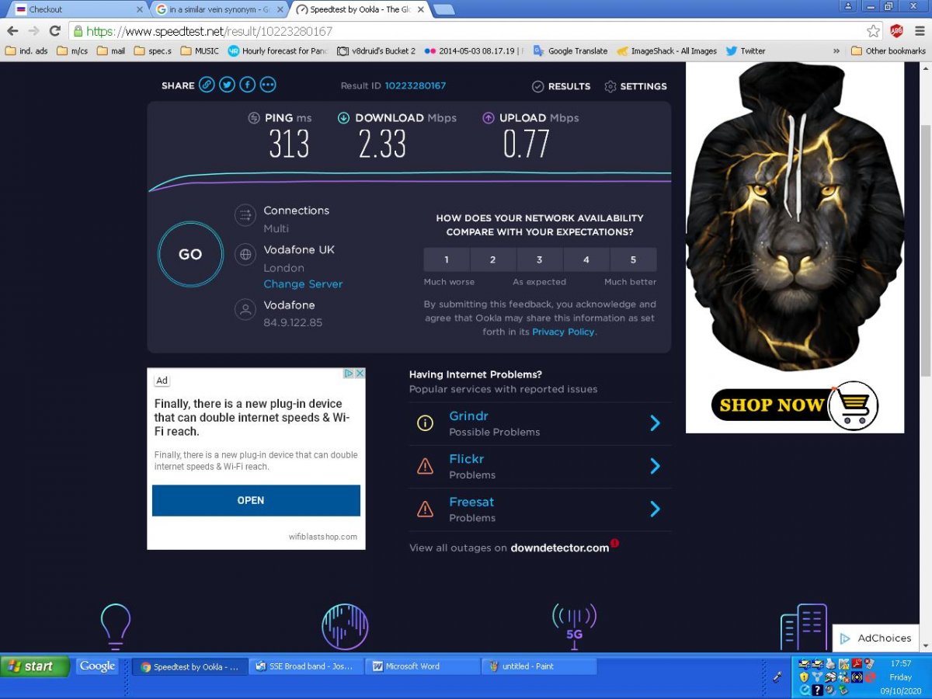Rate network availability as 2
The image size is (932, 699).
pos(493,259)
